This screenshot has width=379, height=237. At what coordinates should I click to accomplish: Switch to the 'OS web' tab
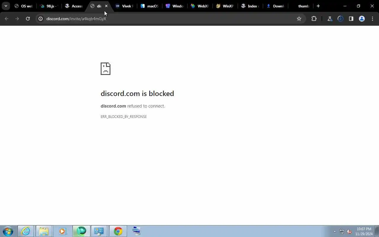(24, 6)
